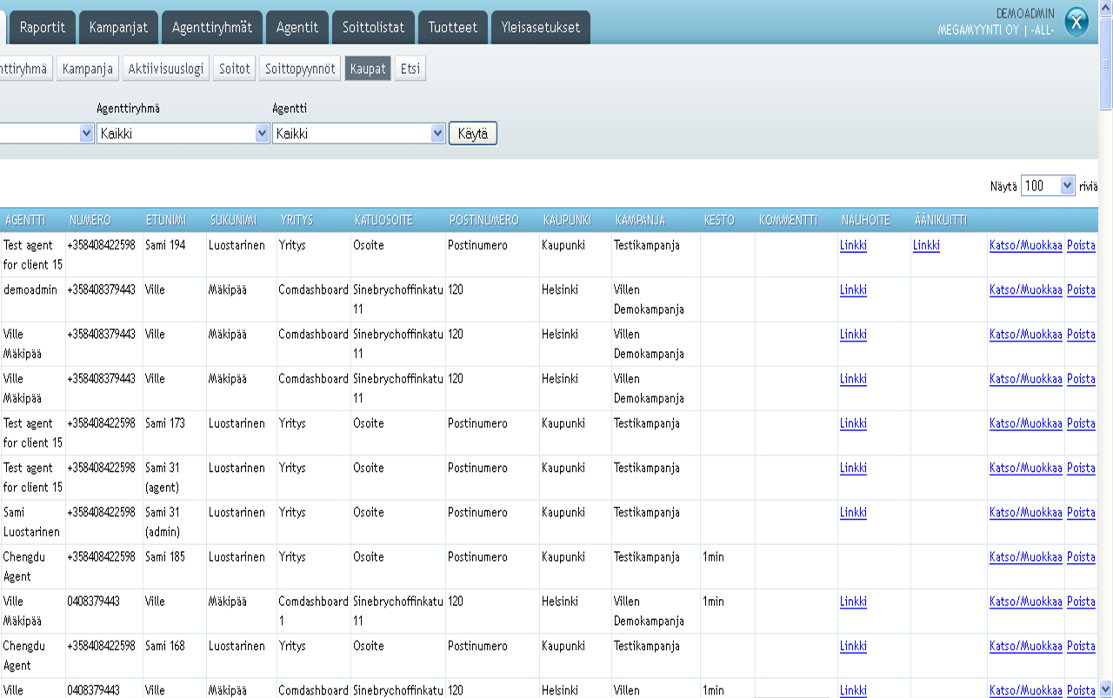
Task: Select the Etsi sub-tab
Action: coord(410,69)
